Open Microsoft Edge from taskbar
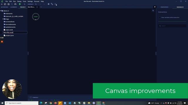 pos(41,103)
